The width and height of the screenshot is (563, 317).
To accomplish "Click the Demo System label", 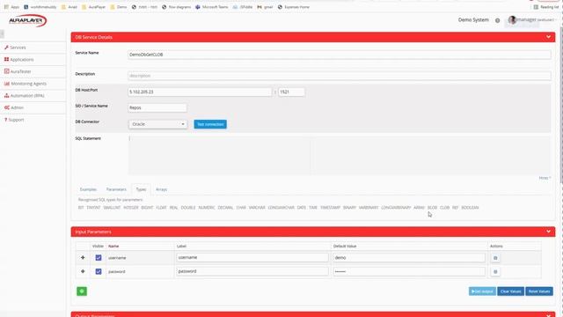I will [x=473, y=19].
